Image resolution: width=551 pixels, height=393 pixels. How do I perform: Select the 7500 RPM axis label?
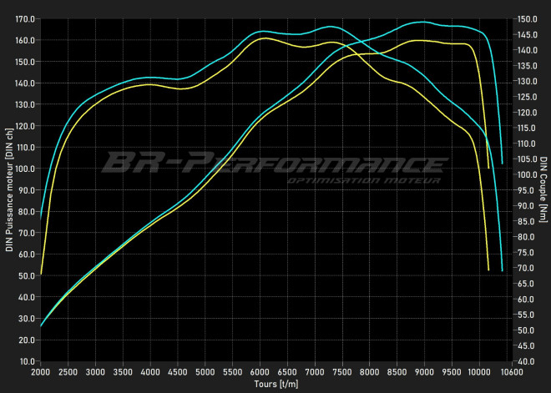click(x=343, y=372)
